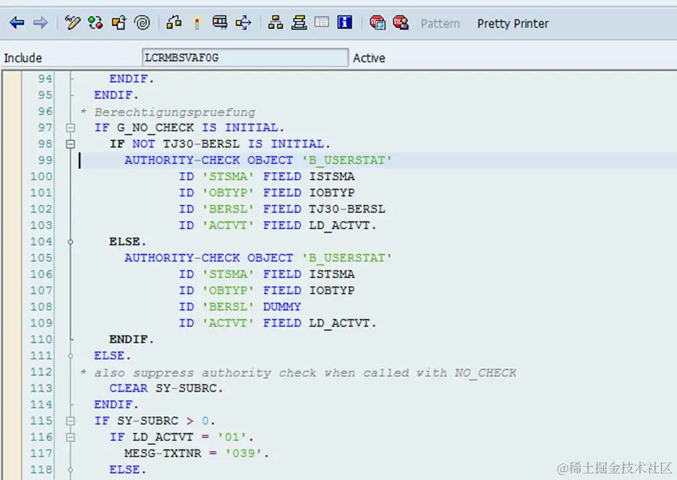Collapse the IF LD_ACTVT block at line 116

click(x=70, y=437)
